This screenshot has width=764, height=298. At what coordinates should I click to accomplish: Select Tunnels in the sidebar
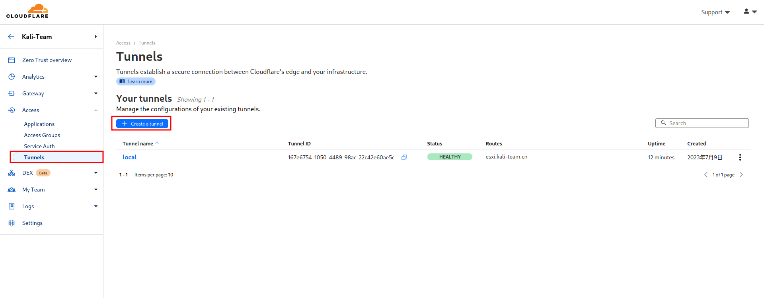coord(34,157)
